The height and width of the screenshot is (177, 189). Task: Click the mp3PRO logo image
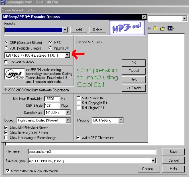(15, 74)
